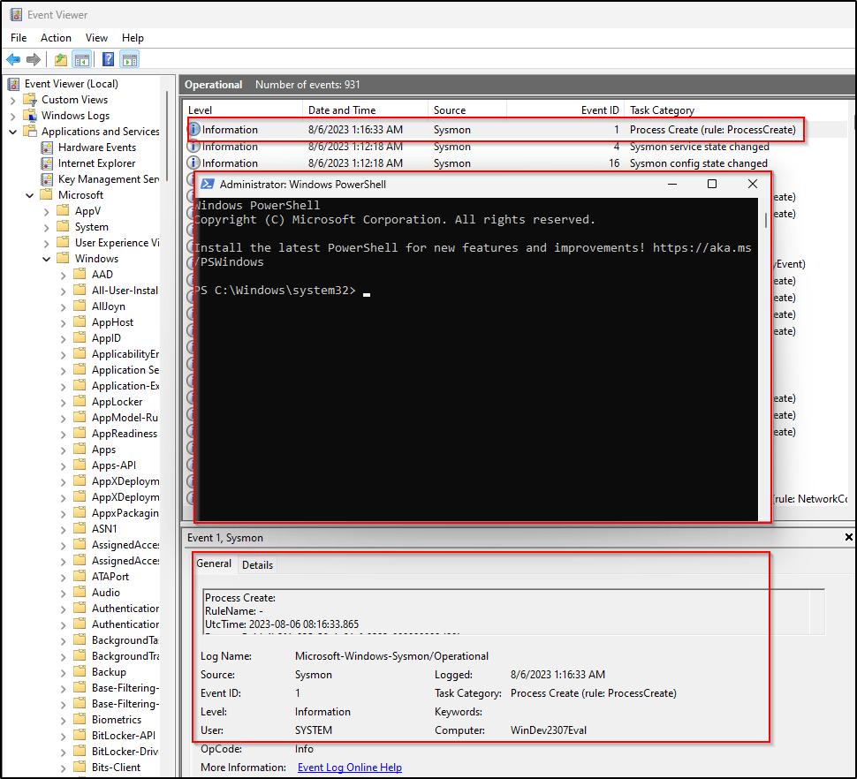Click the Back arrow toolbar icon

[13, 60]
